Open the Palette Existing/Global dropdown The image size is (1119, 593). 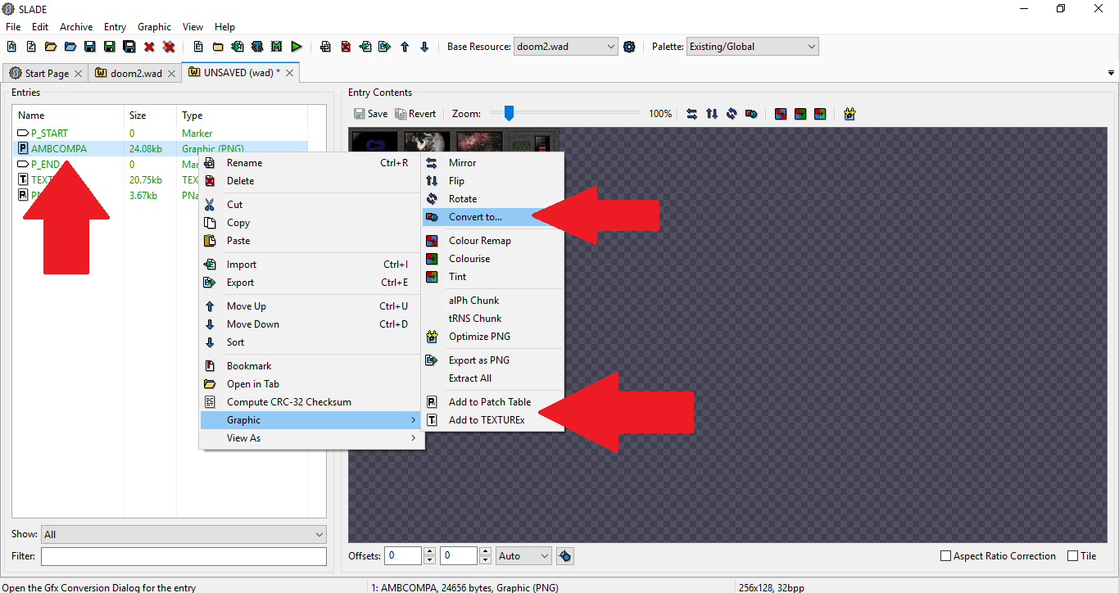(752, 47)
